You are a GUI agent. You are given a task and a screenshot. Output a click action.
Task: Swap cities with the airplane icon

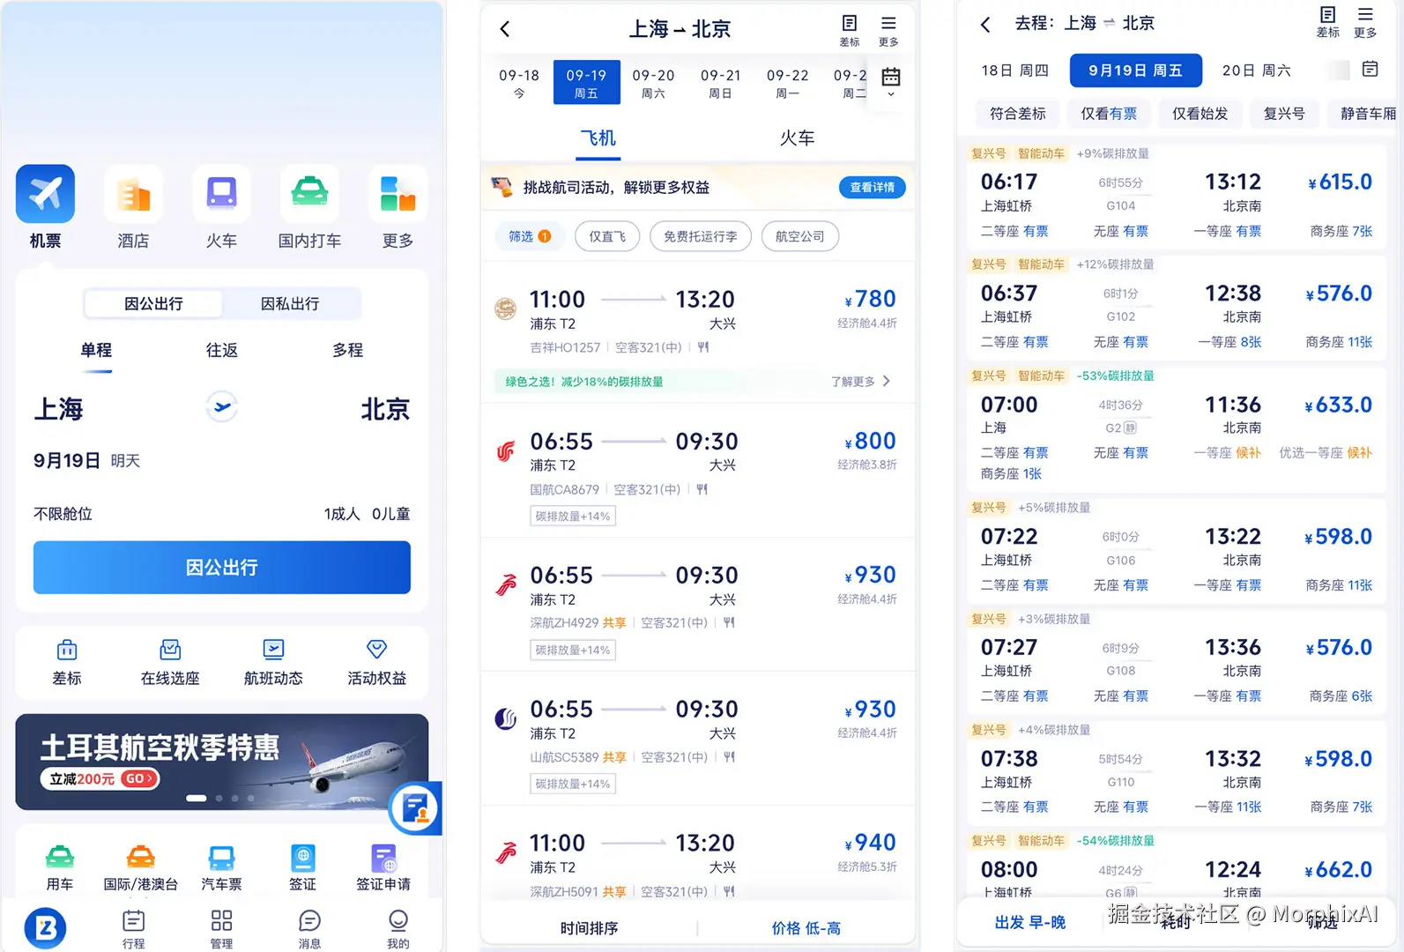[x=222, y=407]
